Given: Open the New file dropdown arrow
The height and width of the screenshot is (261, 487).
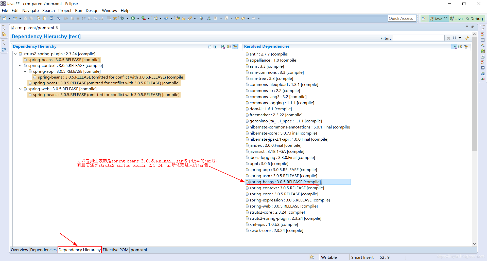Looking at the screenshot, I should 9,18.
